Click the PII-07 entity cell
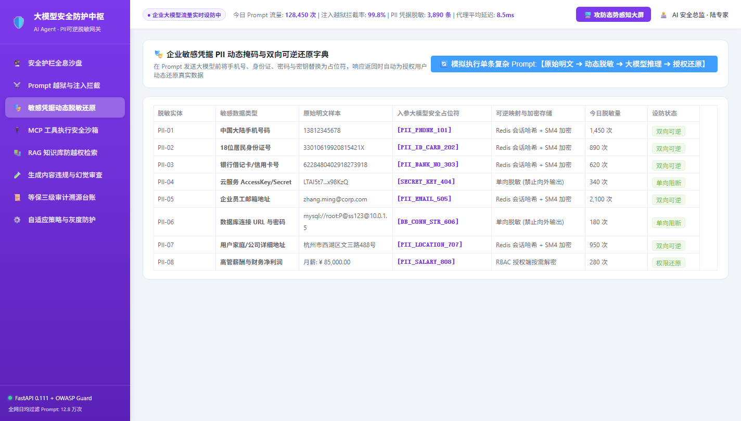The width and height of the screenshot is (741, 421). click(185, 245)
